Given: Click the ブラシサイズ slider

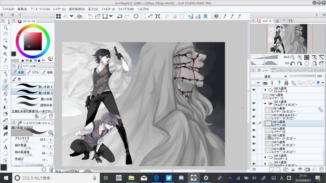Looking at the screenshot, I should [x=27, y=141].
